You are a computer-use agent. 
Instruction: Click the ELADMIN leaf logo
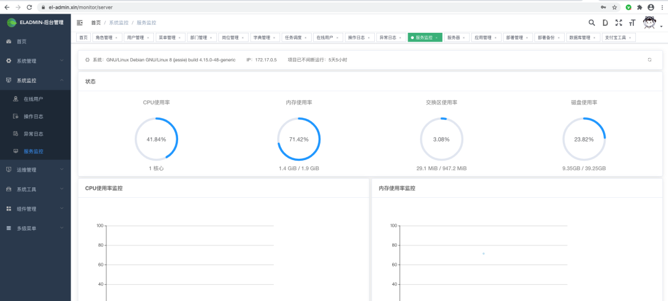point(11,22)
